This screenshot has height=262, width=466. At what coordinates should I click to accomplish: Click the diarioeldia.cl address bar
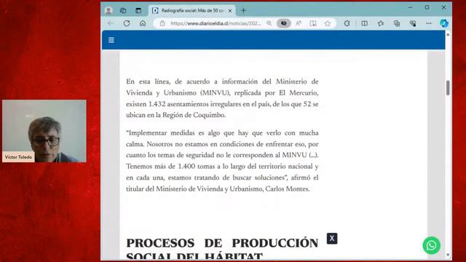[x=216, y=23]
